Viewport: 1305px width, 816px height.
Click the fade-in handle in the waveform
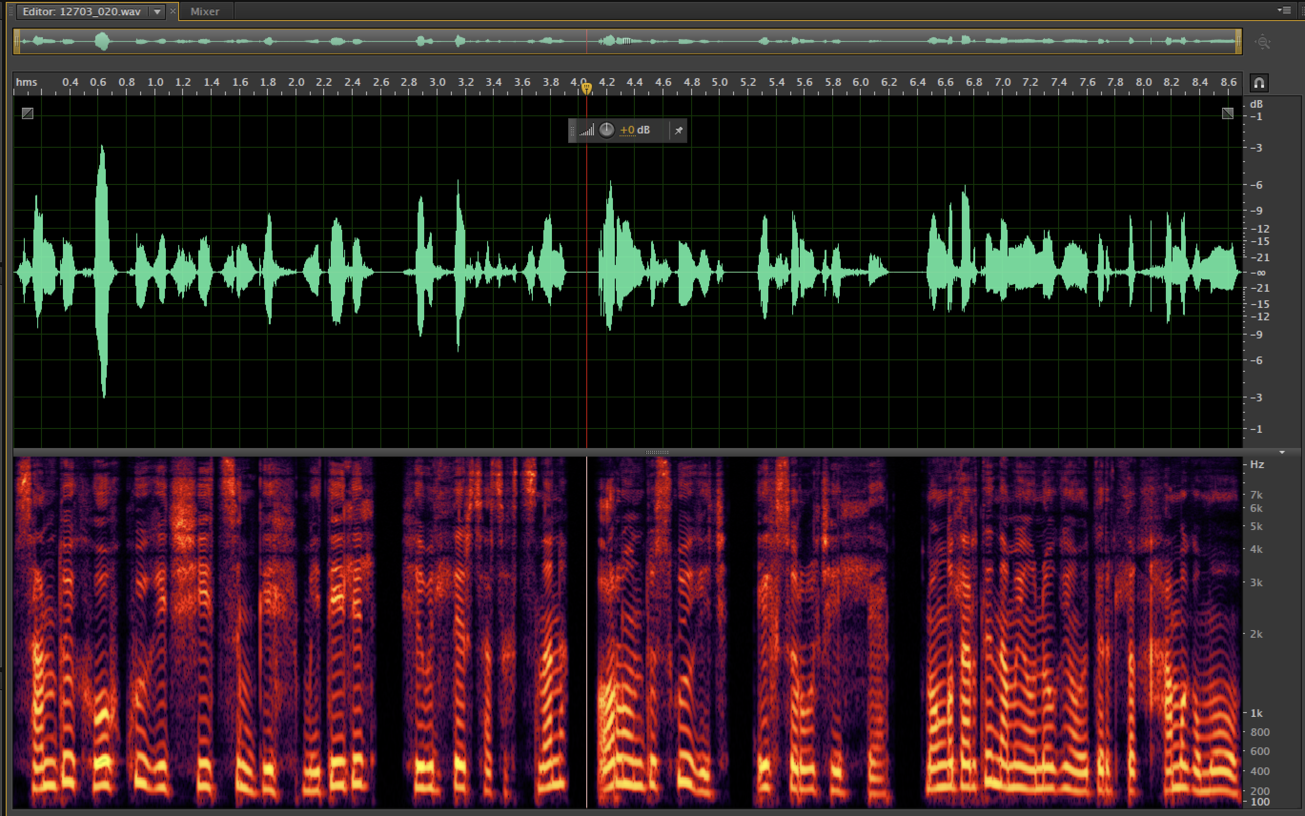point(28,113)
